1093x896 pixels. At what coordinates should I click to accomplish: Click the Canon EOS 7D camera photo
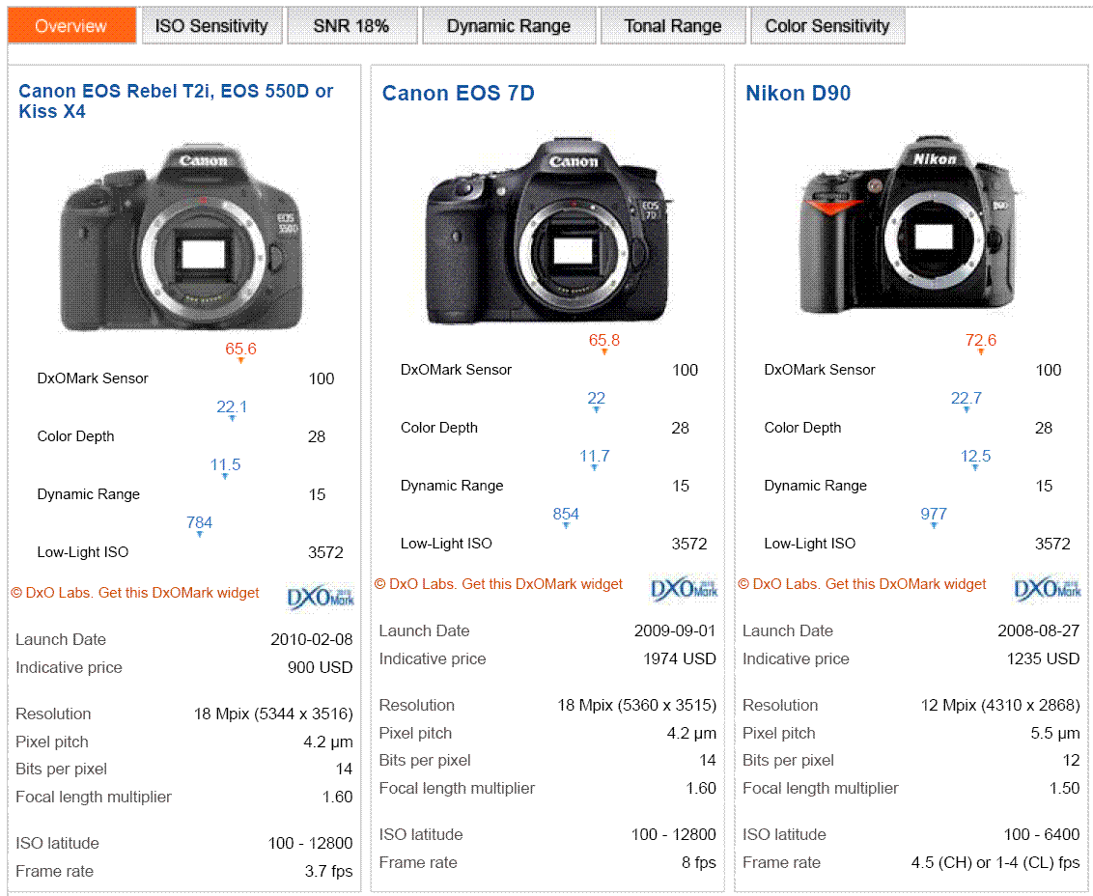(546, 231)
